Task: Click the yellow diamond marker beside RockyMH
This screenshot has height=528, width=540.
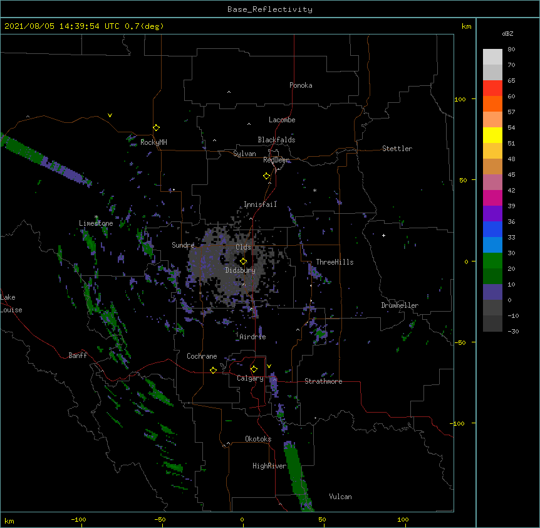Action: (157, 128)
